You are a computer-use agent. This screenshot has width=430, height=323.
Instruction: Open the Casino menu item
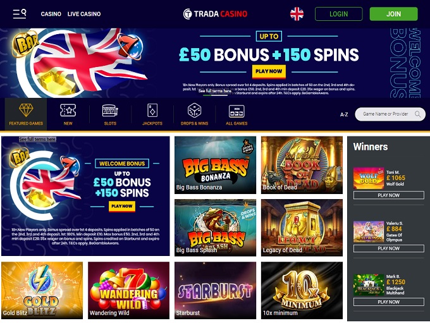click(51, 14)
